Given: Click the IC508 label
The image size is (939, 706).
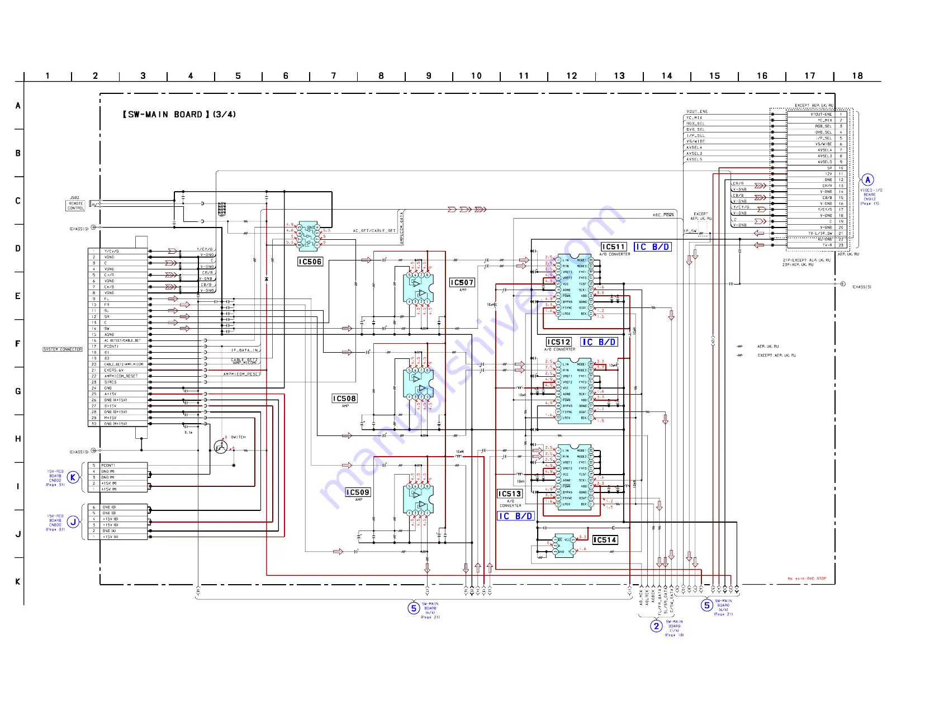Looking at the screenshot, I should (x=344, y=399).
